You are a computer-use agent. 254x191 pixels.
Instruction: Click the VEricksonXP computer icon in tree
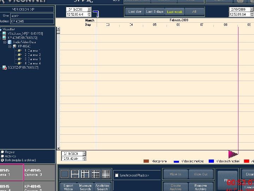[x=5, y=34]
